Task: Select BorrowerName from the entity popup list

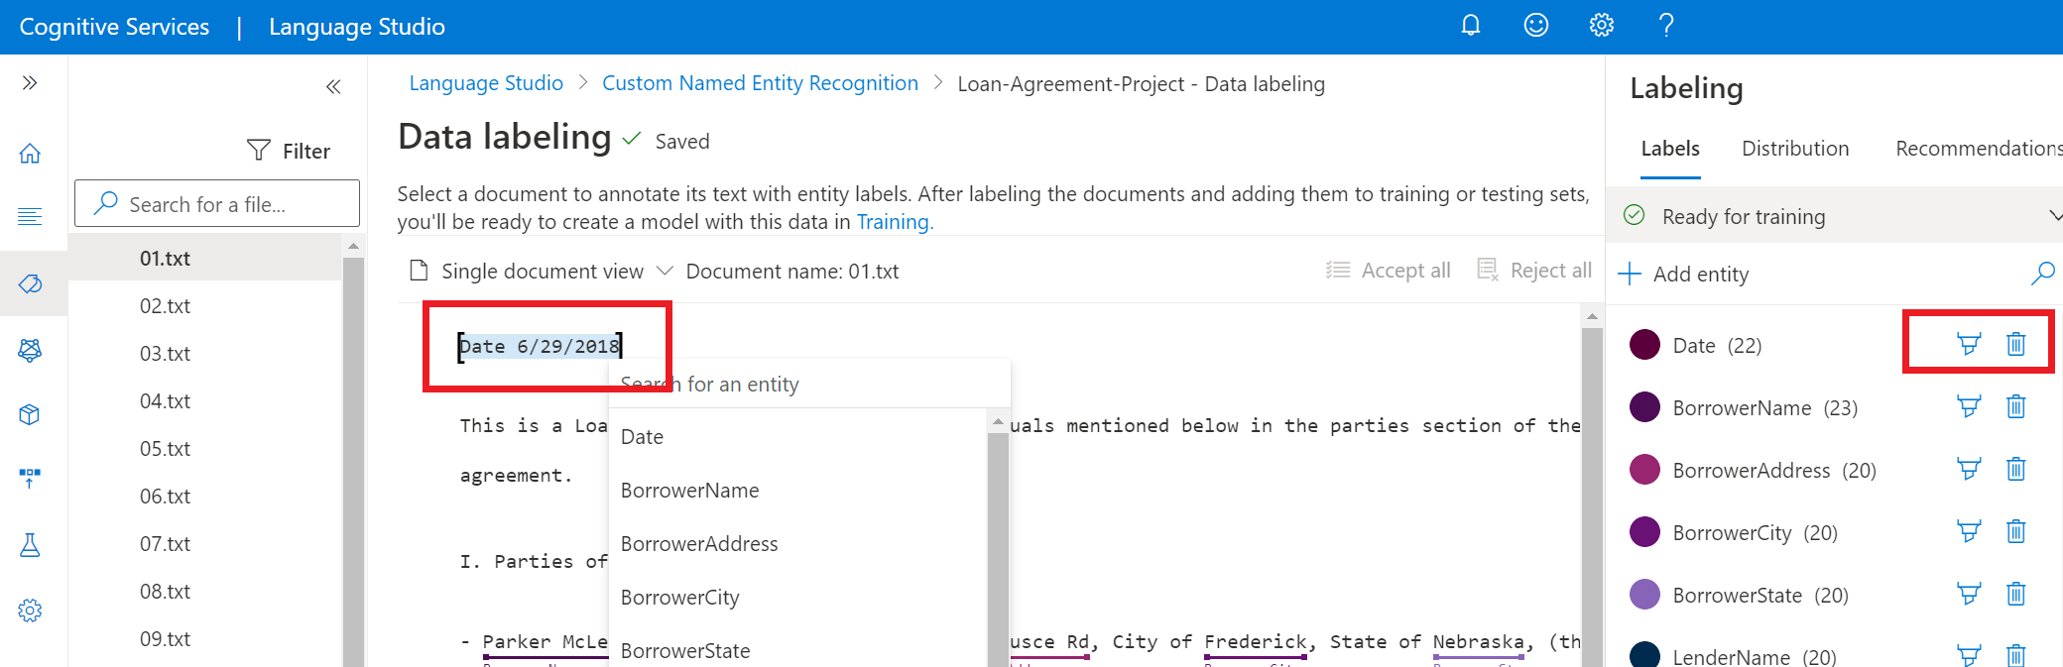Action: (689, 491)
